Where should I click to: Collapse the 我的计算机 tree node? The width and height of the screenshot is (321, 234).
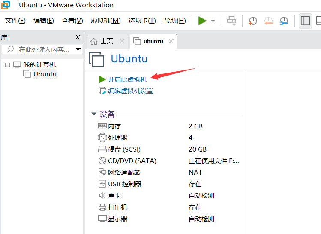pyautogui.click(x=7, y=65)
